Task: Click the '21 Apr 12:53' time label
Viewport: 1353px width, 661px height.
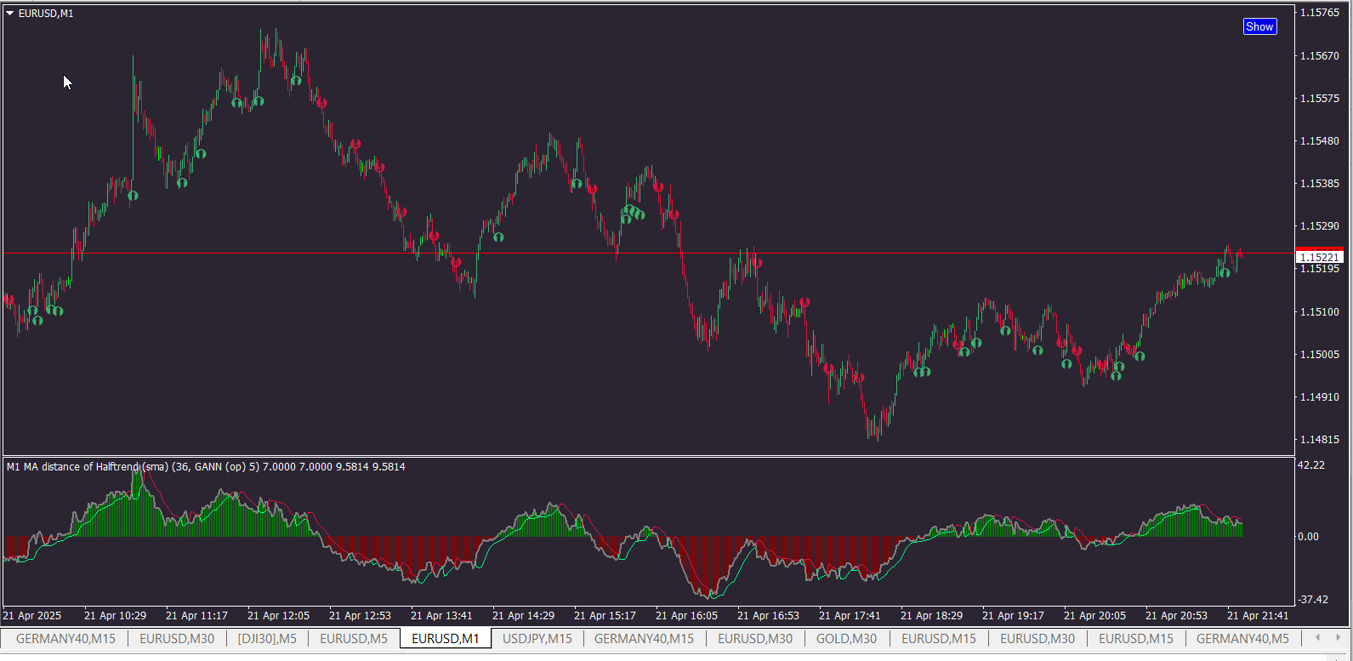Action: 360,615
